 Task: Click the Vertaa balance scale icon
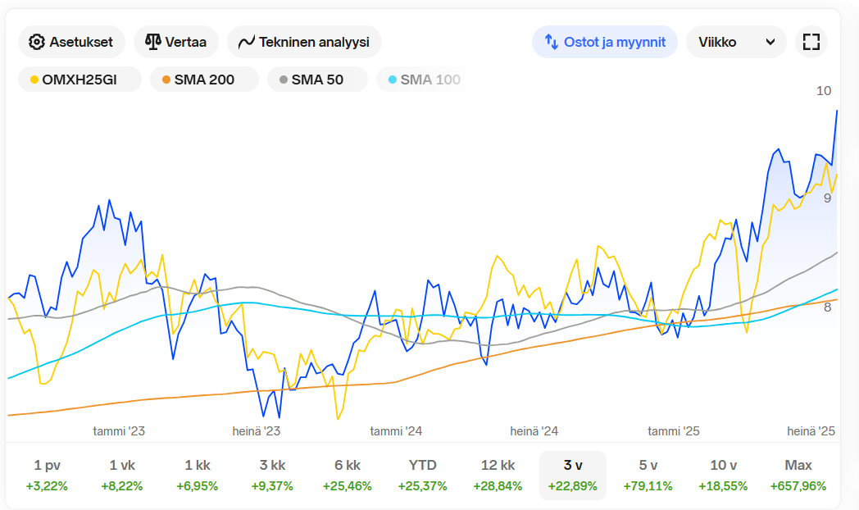click(x=152, y=42)
